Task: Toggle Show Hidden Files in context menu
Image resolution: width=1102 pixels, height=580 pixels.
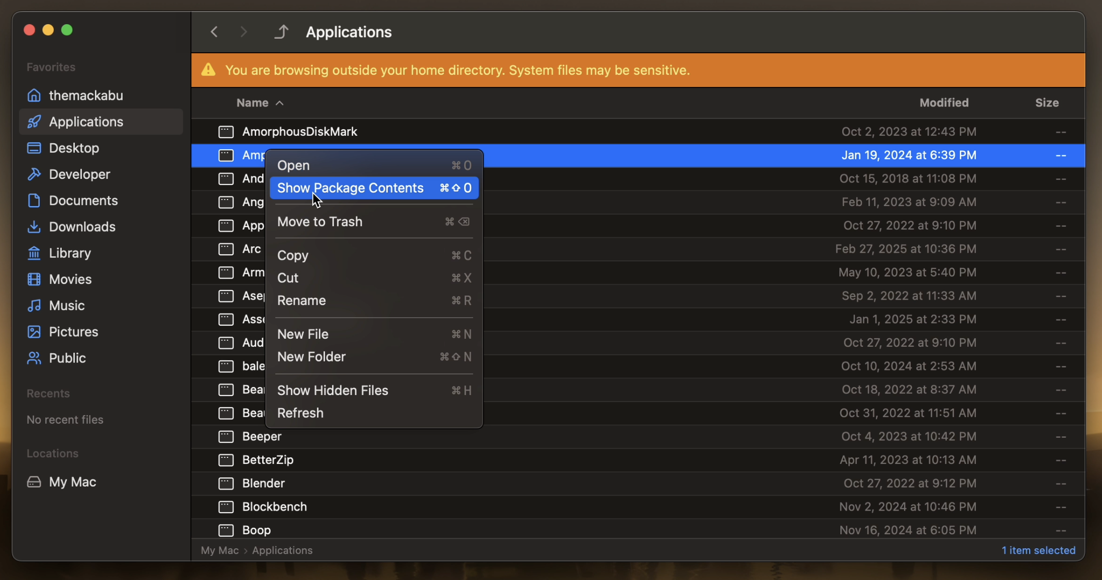Action: pos(333,391)
